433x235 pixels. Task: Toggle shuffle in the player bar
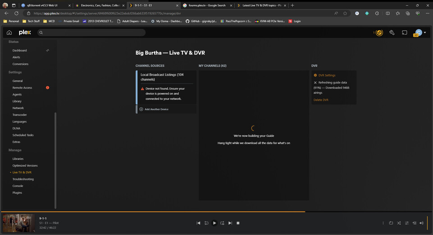[x=399, y=223]
